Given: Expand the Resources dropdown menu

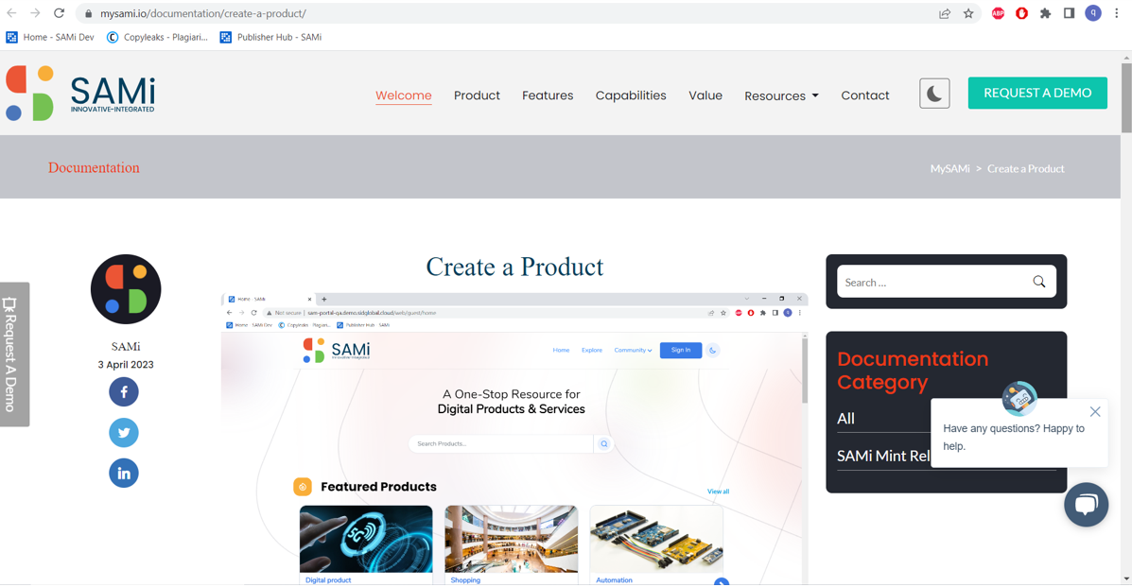Looking at the screenshot, I should [781, 95].
